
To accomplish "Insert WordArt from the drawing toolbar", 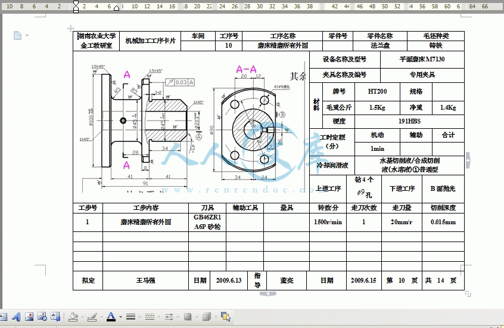I will (16, 317).
